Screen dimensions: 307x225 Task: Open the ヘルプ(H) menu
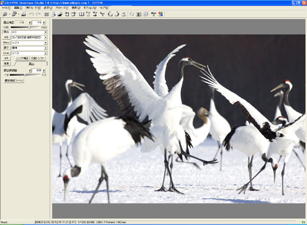tap(104, 8)
